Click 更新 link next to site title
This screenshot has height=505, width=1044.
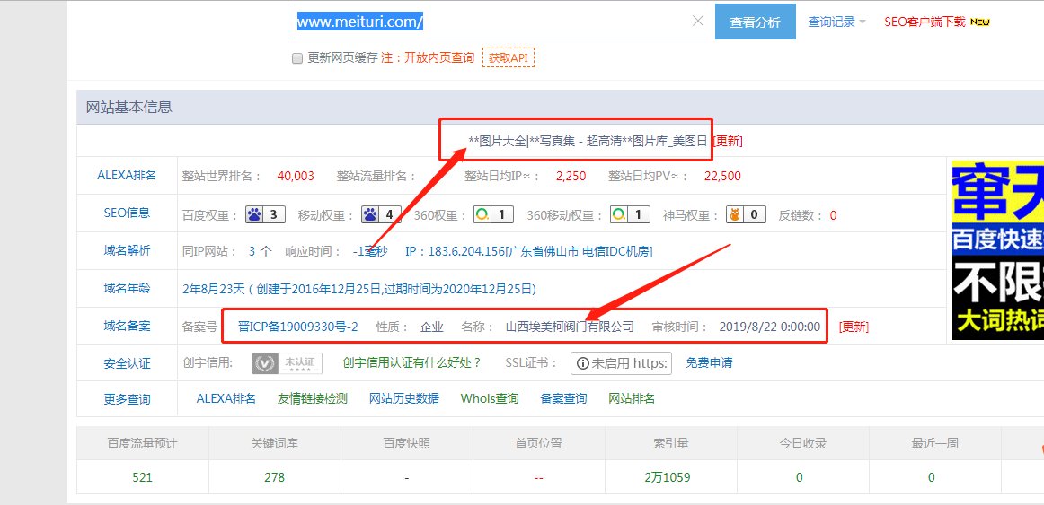coord(727,141)
